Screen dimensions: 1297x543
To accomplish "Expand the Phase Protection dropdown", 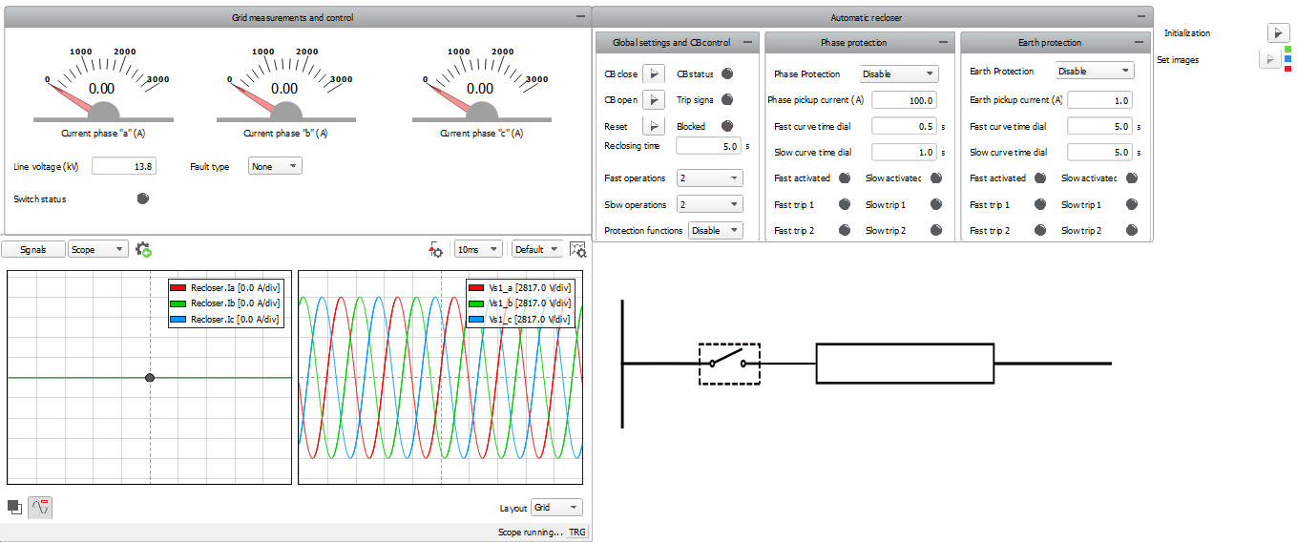I will [x=898, y=73].
